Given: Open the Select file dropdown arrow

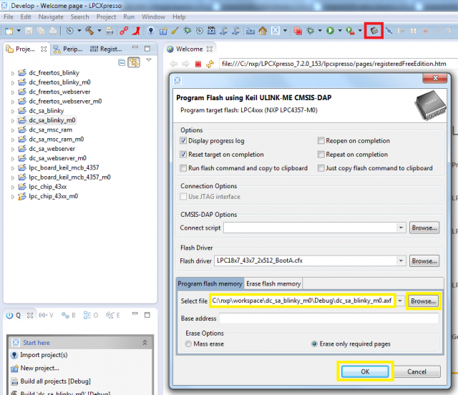Looking at the screenshot, I should tap(400, 301).
